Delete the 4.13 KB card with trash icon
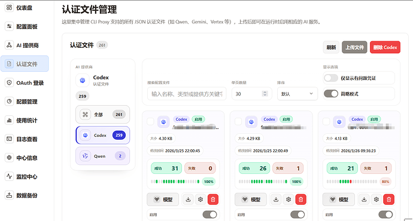Screen dimensions: 413x221 point(389,199)
